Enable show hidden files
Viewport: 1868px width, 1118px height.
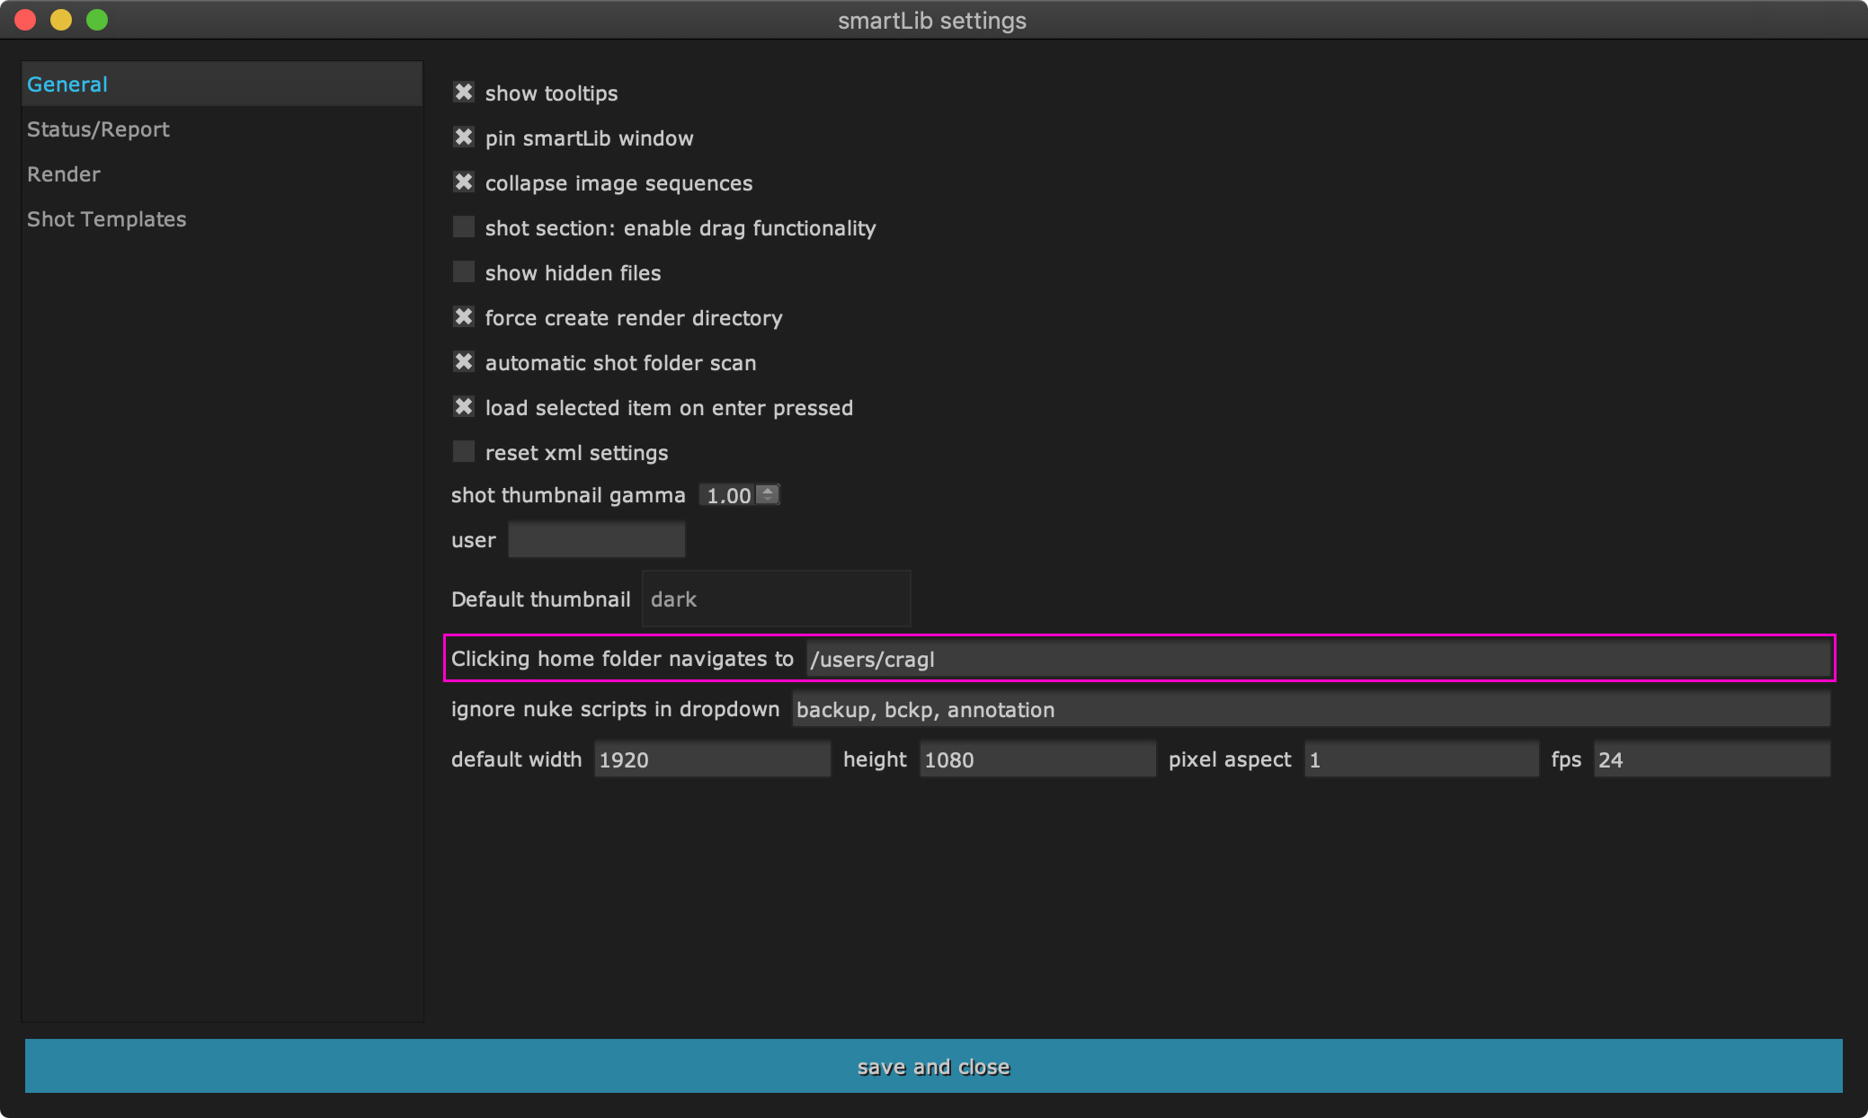tap(464, 272)
